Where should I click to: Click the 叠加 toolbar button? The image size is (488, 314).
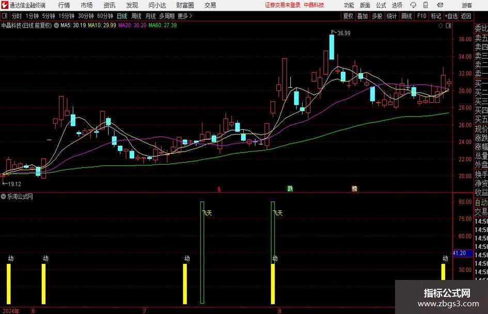point(363,16)
